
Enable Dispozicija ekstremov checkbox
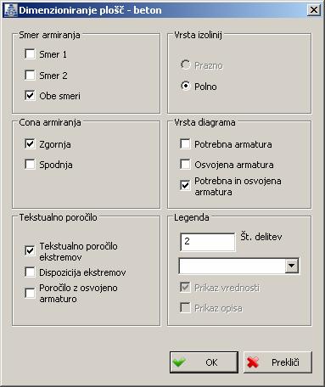coord(30,272)
